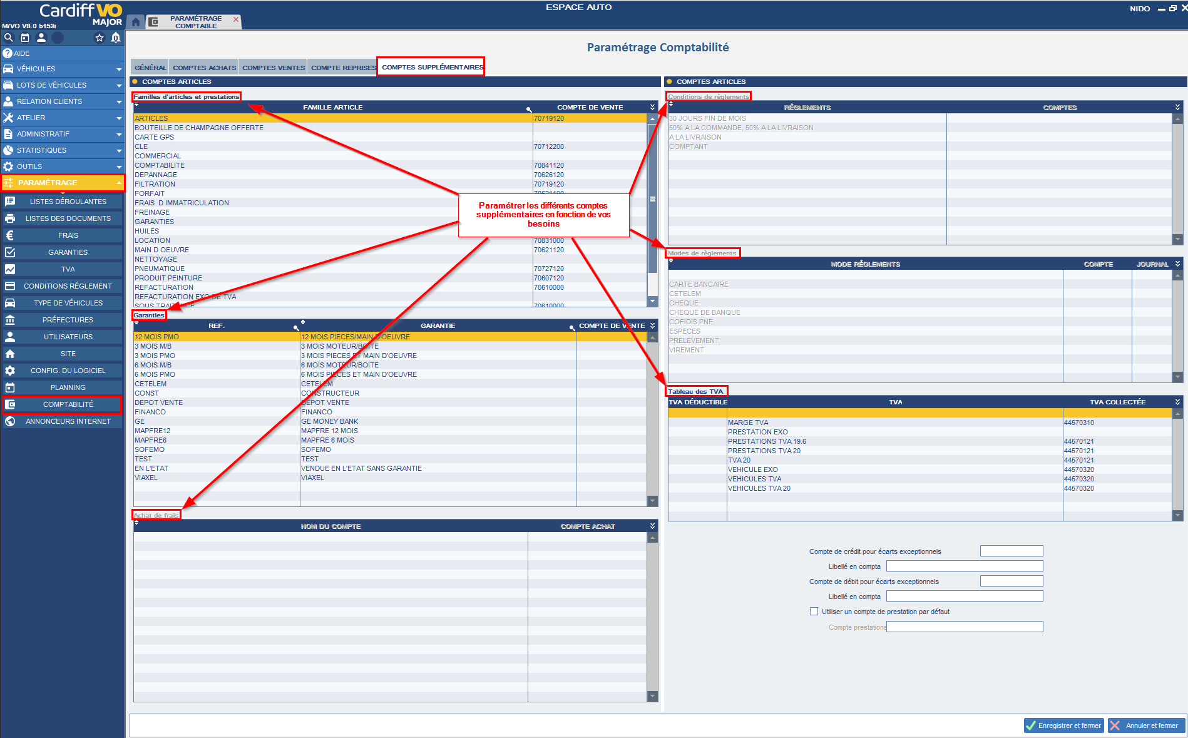Viewport: 1188px width, 738px height.
Task: Open Conditions Règlement settings
Action: pos(62,286)
